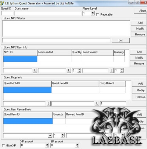The image size is (147, 149).
Task: Open the L lookup next to Item Needed field
Action: [69, 71]
